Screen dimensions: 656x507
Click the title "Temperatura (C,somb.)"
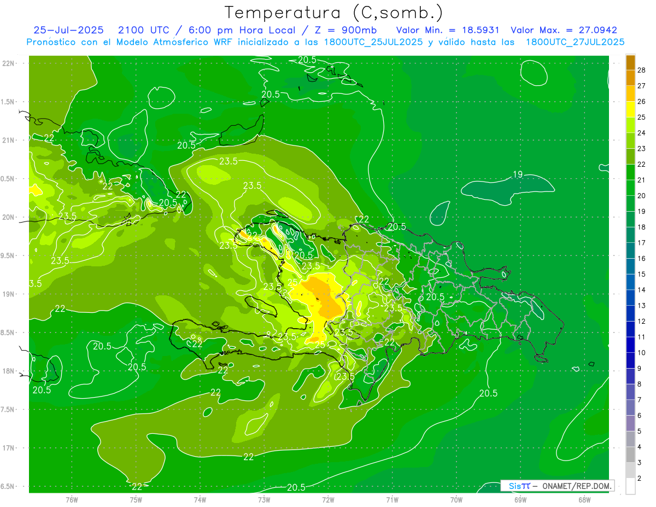pos(334,13)
